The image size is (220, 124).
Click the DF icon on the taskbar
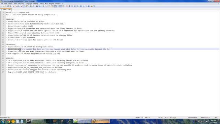click(55, 121)
